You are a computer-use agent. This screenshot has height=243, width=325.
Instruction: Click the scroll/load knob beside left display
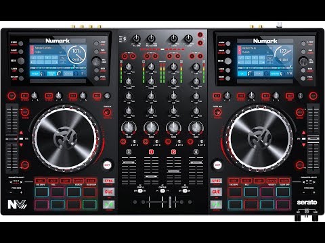96,61
